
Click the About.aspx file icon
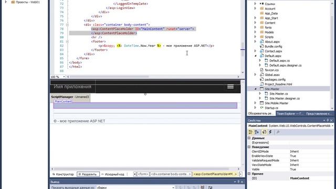261,41
